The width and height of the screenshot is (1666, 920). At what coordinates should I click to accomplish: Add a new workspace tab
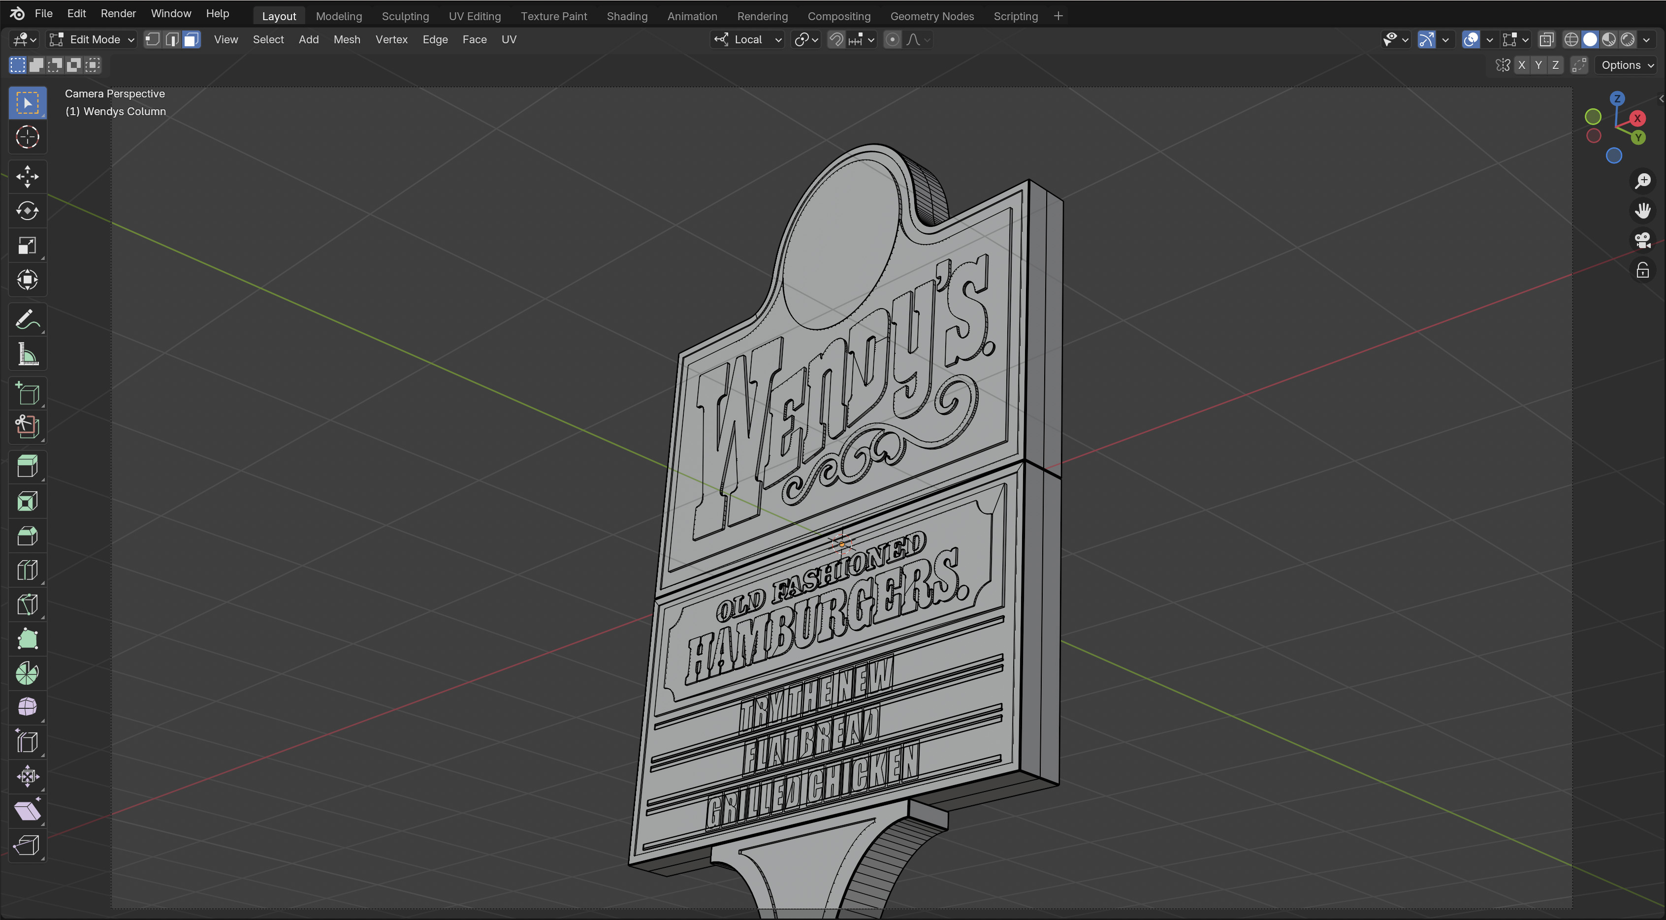point(1058,16)
